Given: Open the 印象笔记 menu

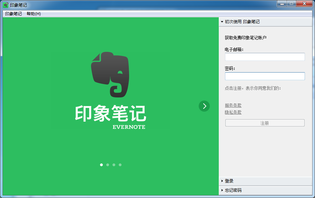Looking at the screenshot, I should (13, 14).
